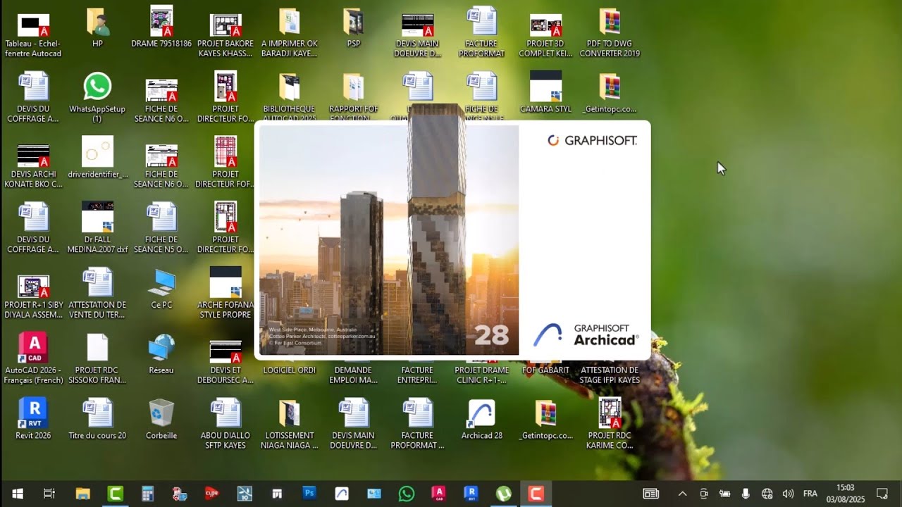
Task: Open the red Camtasia recorder taskbar icon
Action: [536, 494]
